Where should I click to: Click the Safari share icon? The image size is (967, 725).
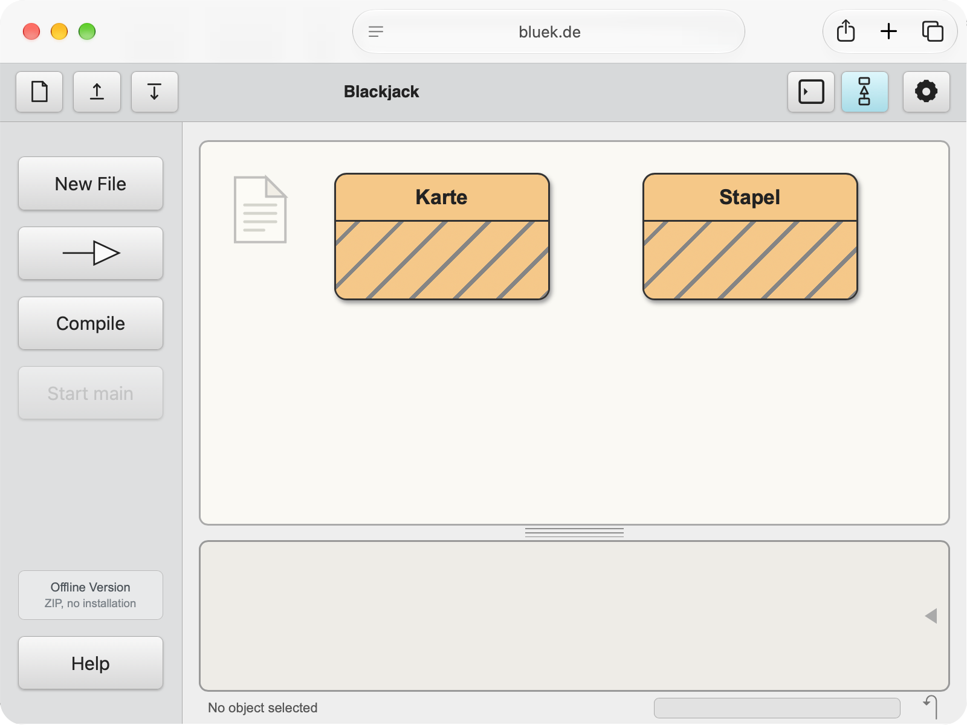(x=846, y=31)
